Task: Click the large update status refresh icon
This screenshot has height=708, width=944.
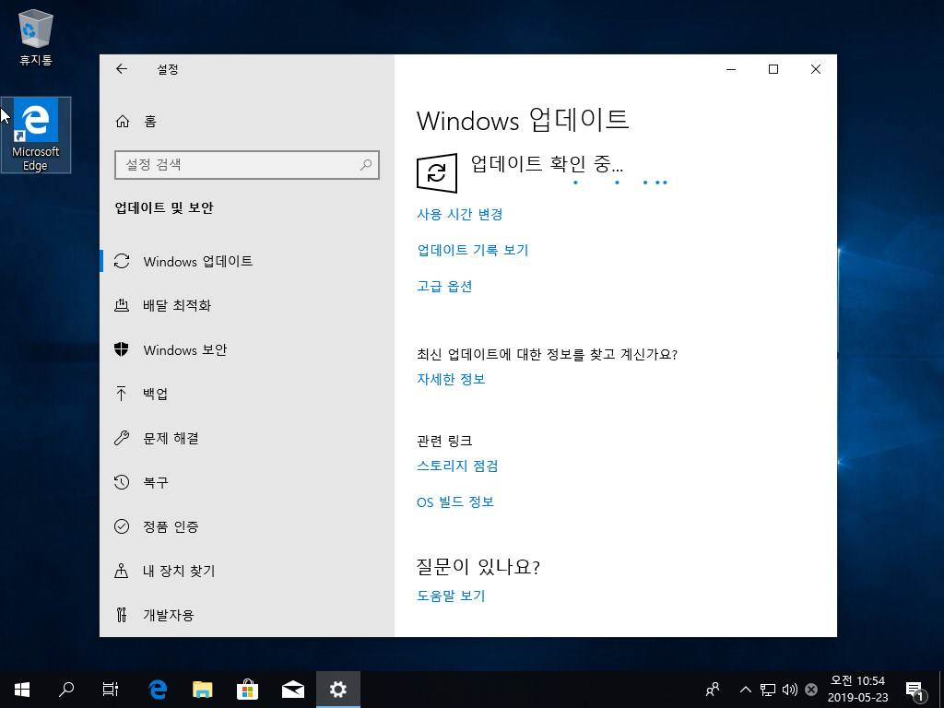Action: click(x=436, y=173)
